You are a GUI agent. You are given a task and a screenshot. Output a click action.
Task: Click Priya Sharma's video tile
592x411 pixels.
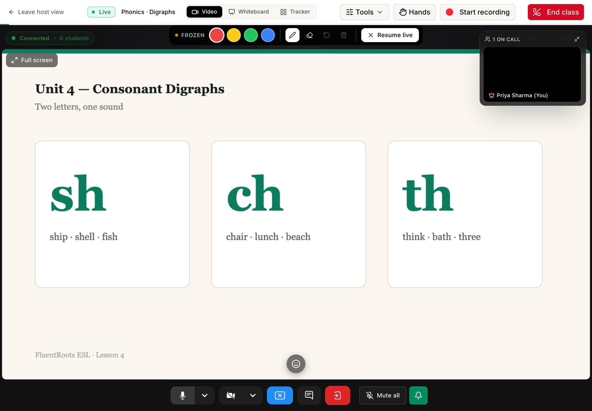click(x=532, y=74)
